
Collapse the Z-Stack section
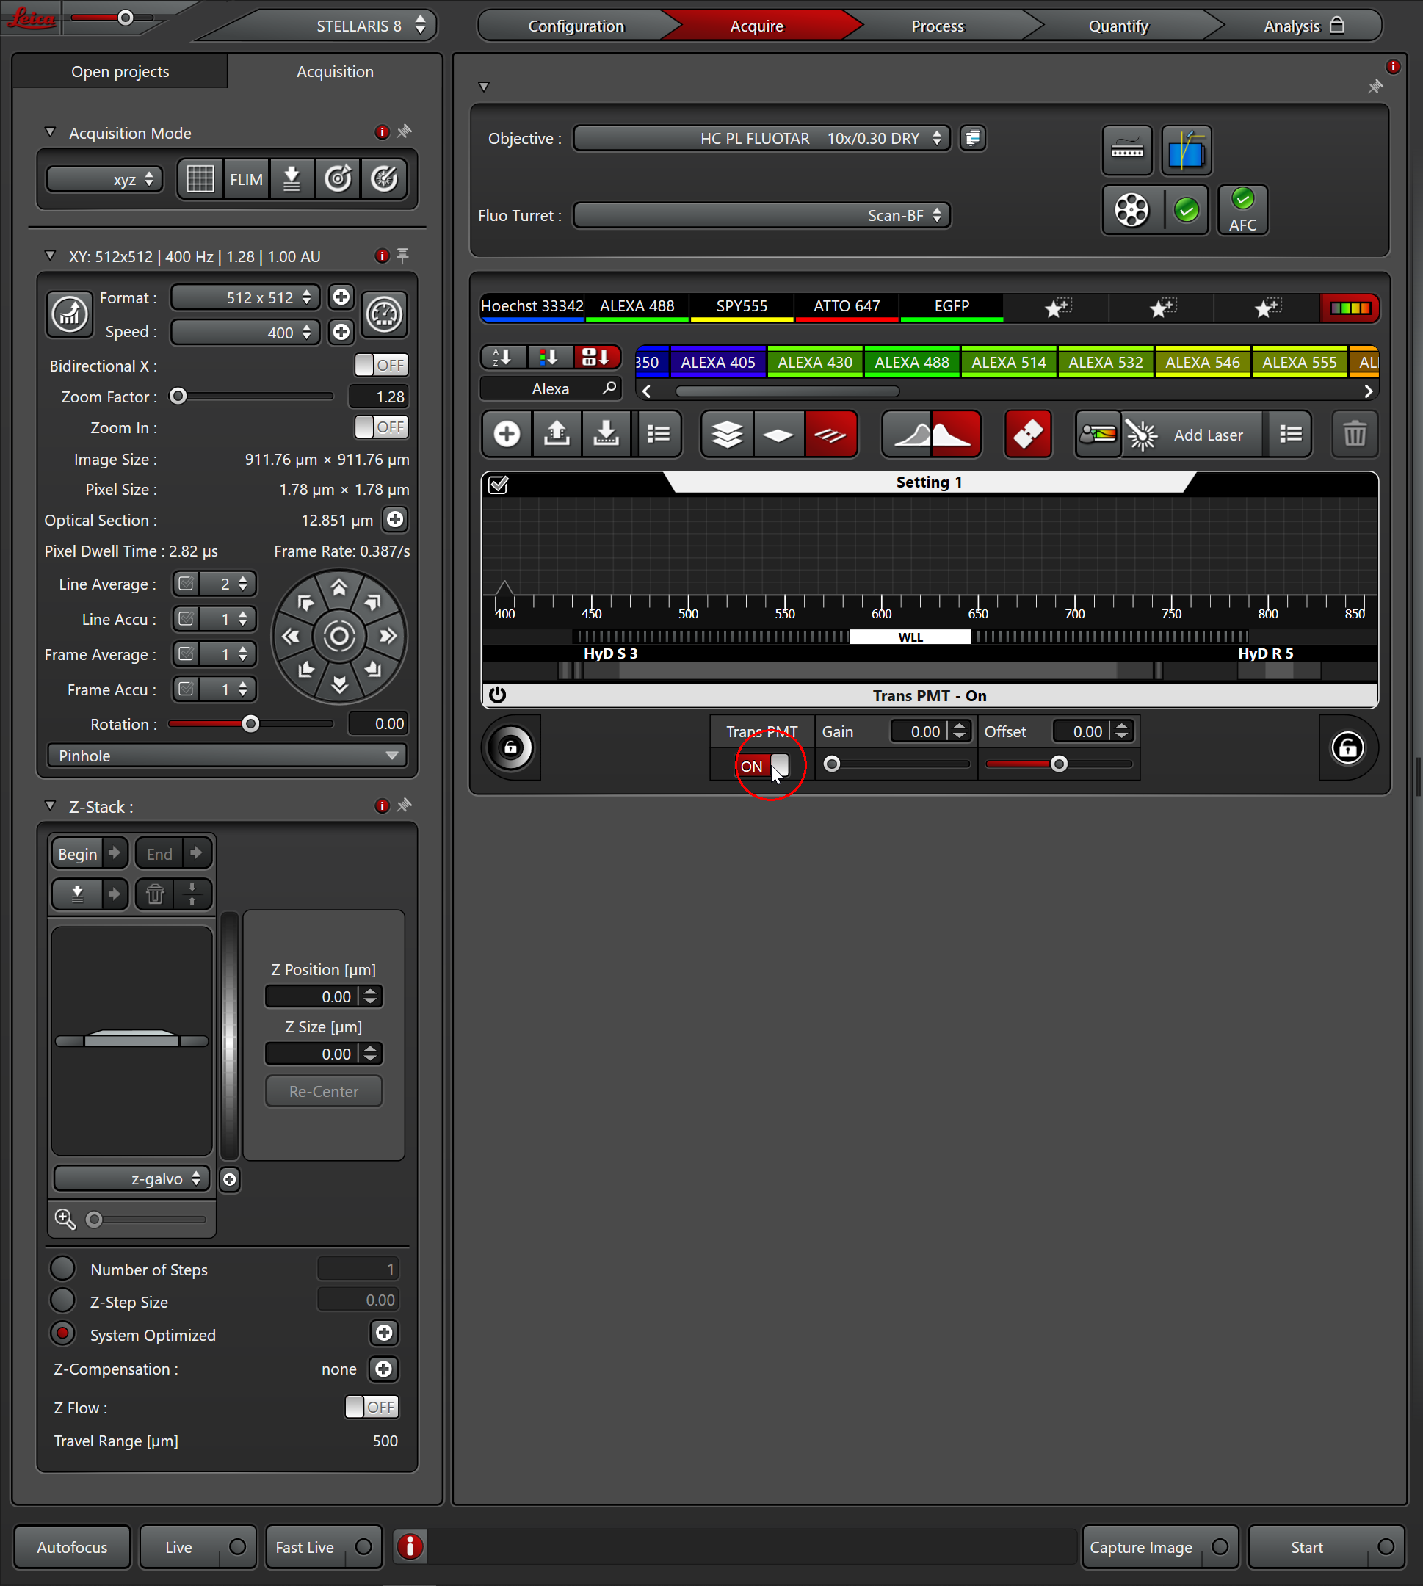coord(50,806)
